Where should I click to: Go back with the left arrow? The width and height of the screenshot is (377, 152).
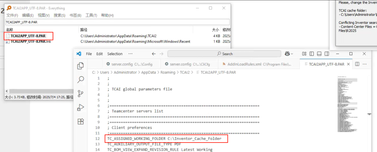(154, 54)
